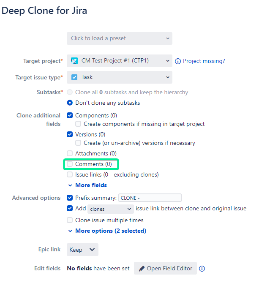Click the 'Advanced options' label
The height and width of the screenshot is (283, 270).
click(36, 198)
